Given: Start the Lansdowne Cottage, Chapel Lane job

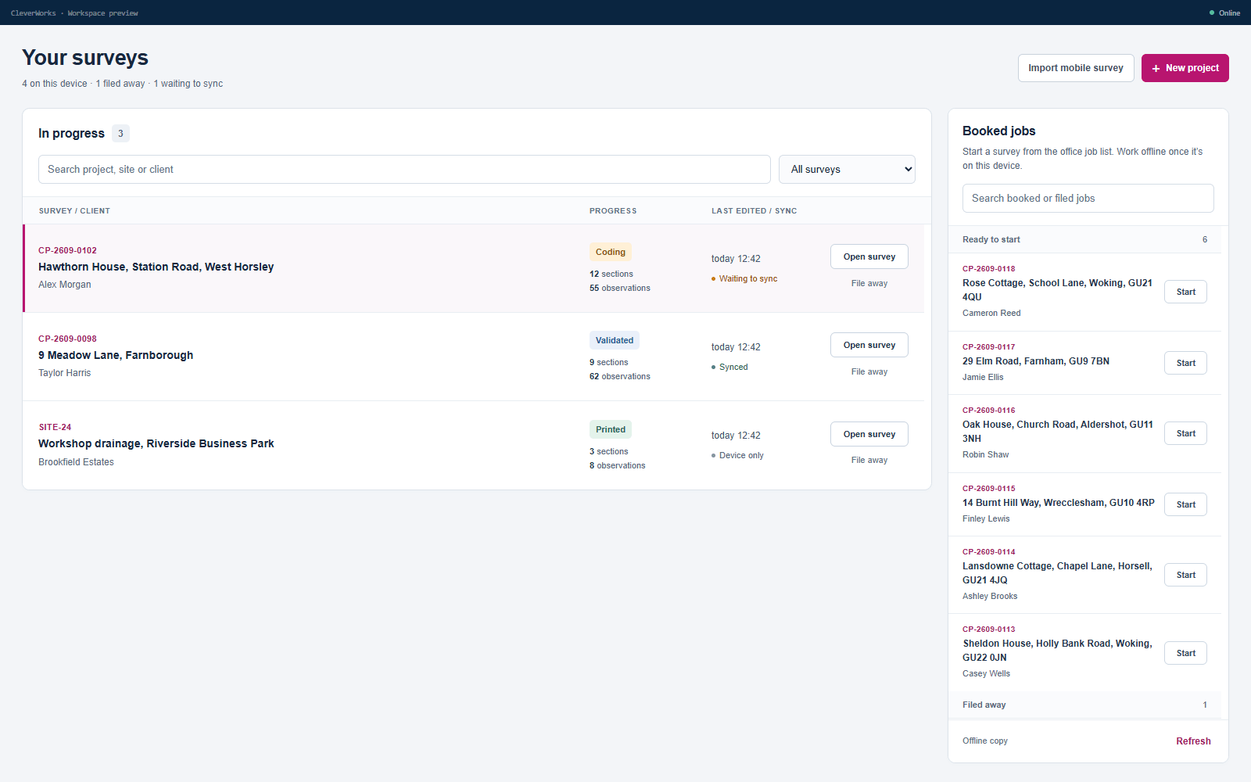Looking at the screenshot, I should [x=1186, y=575].
